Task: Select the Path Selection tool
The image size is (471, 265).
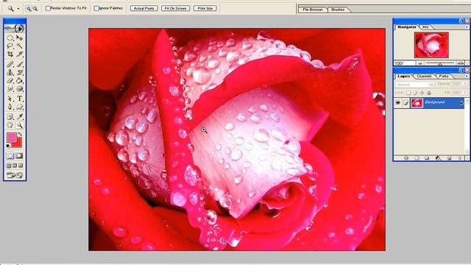Action: 10,99
